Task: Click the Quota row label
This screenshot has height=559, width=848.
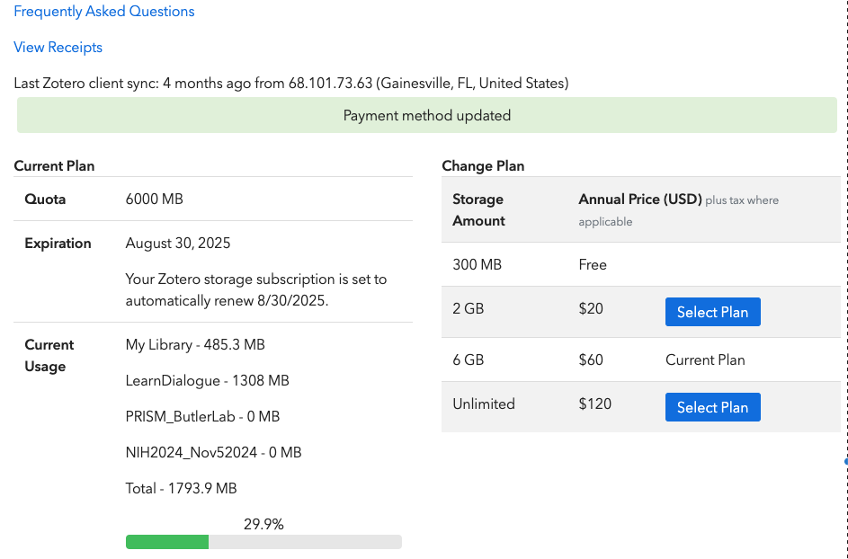Action: tap(45, 200)
